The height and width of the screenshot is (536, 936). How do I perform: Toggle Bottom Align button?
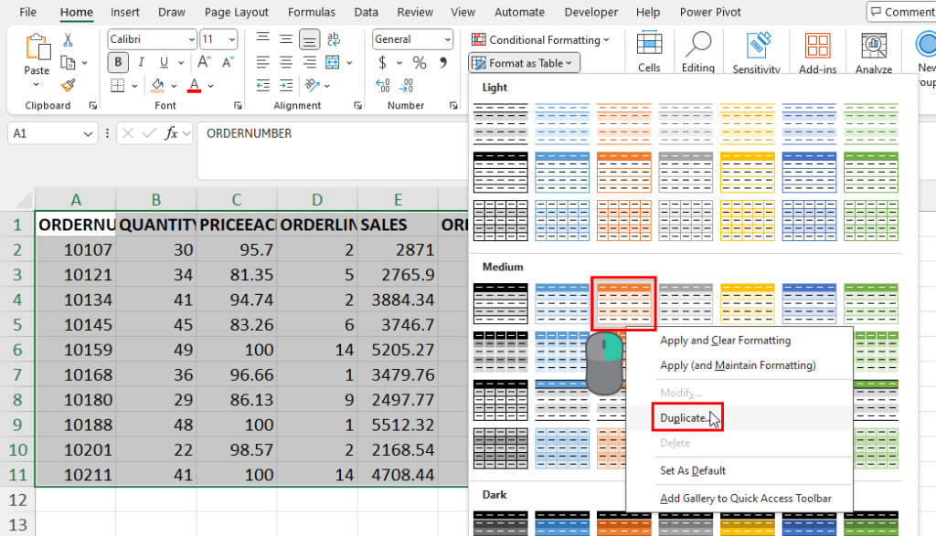click(309, 40)
